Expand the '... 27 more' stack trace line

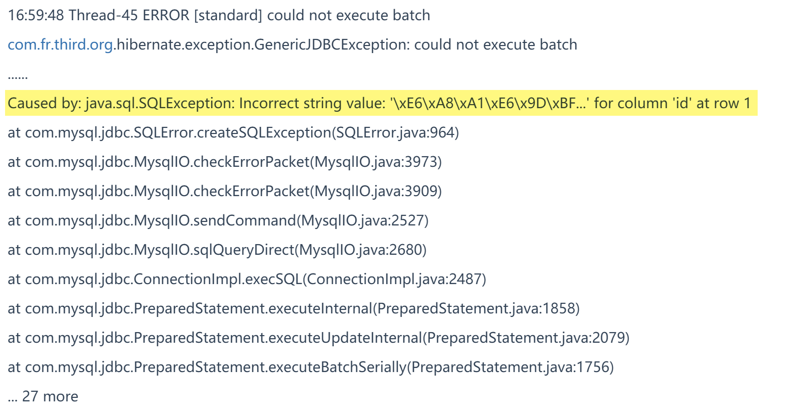(43, 396)
